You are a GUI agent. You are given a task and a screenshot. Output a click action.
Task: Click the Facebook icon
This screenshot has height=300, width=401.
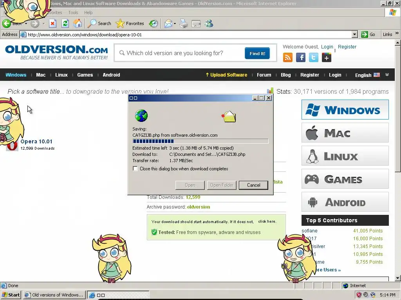pyautogui.click(x=301, y=57)
